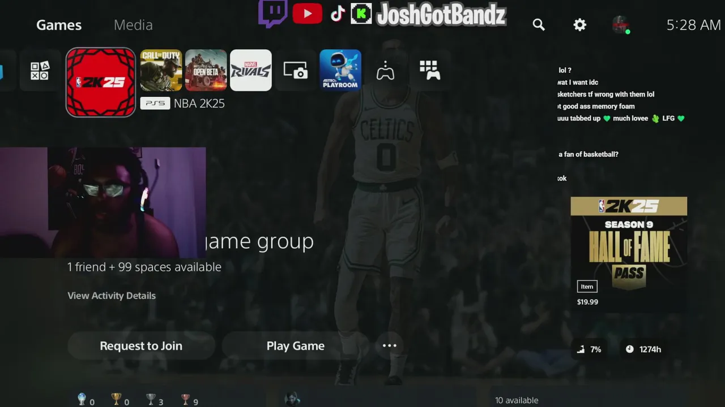Open the user profile avatar
The height and width of the screenshot is (407, 725).
tap(621, 25)
